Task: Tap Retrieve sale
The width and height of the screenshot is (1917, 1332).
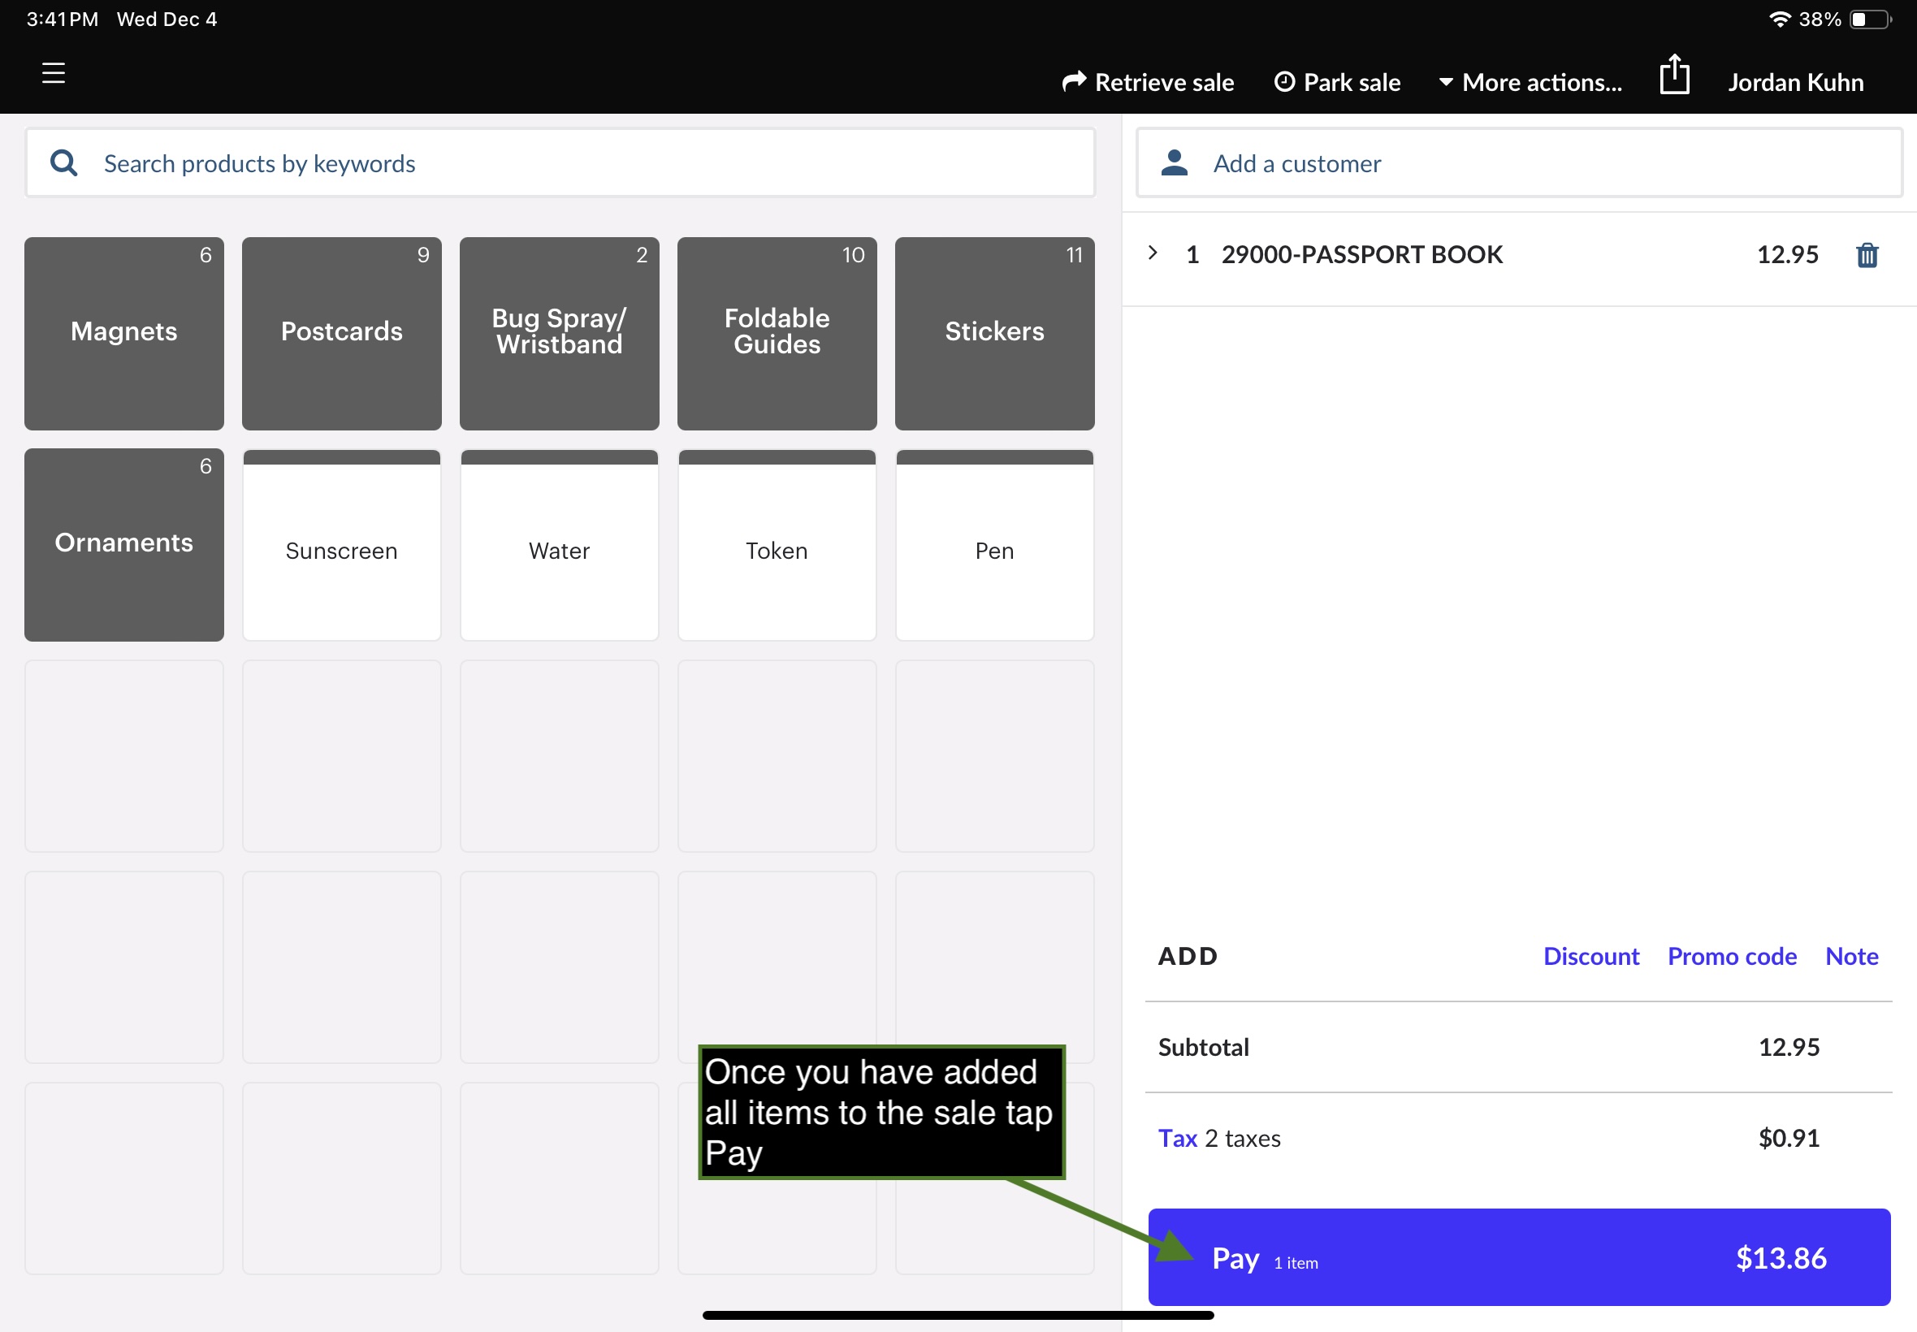Action: [1148, 82]
